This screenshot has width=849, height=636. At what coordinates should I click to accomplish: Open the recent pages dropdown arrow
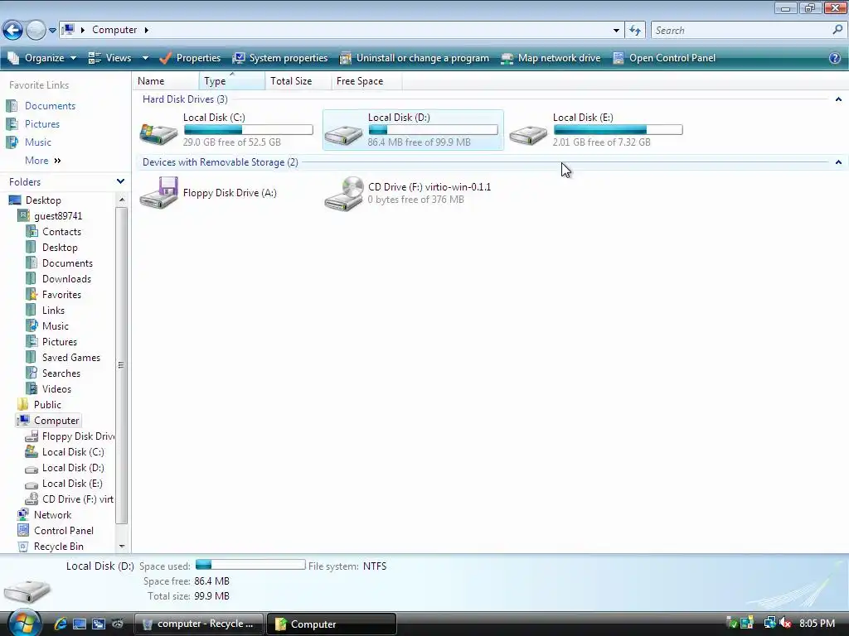pos(52,31)
